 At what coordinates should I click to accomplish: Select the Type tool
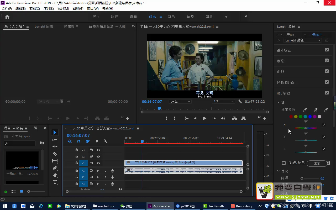55,182
